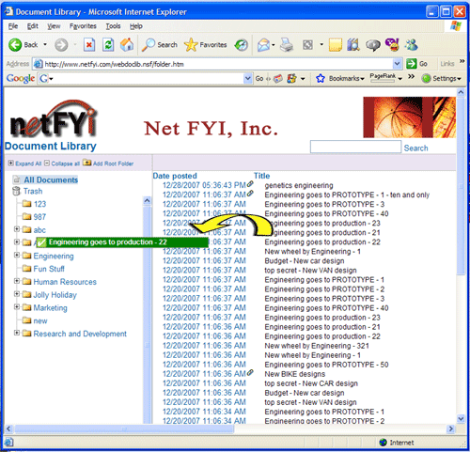Open the Google search box dropdown
Screen dimensions: 470x452
[x=247, y=78]
